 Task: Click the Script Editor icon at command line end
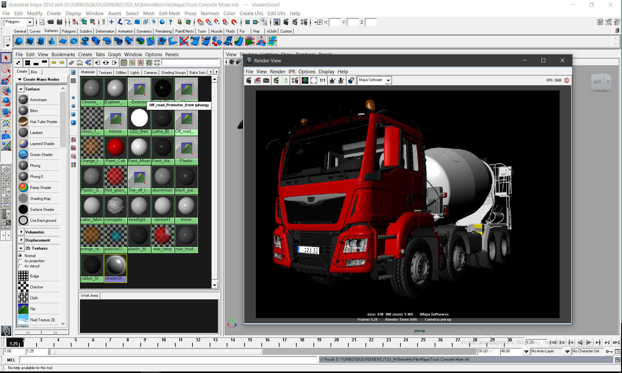617,360
